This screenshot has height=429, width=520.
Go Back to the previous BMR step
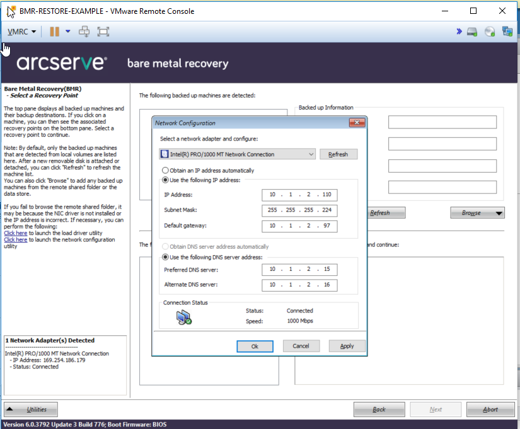379,409
